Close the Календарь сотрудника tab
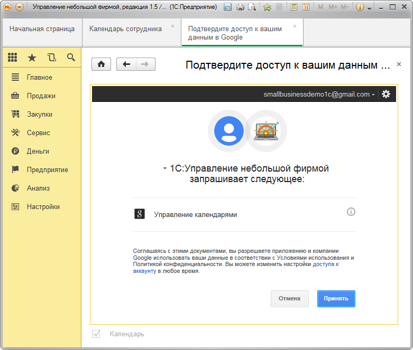 [x=172, y=26]
